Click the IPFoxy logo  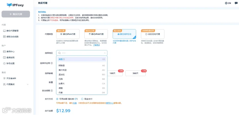point(15,5)
